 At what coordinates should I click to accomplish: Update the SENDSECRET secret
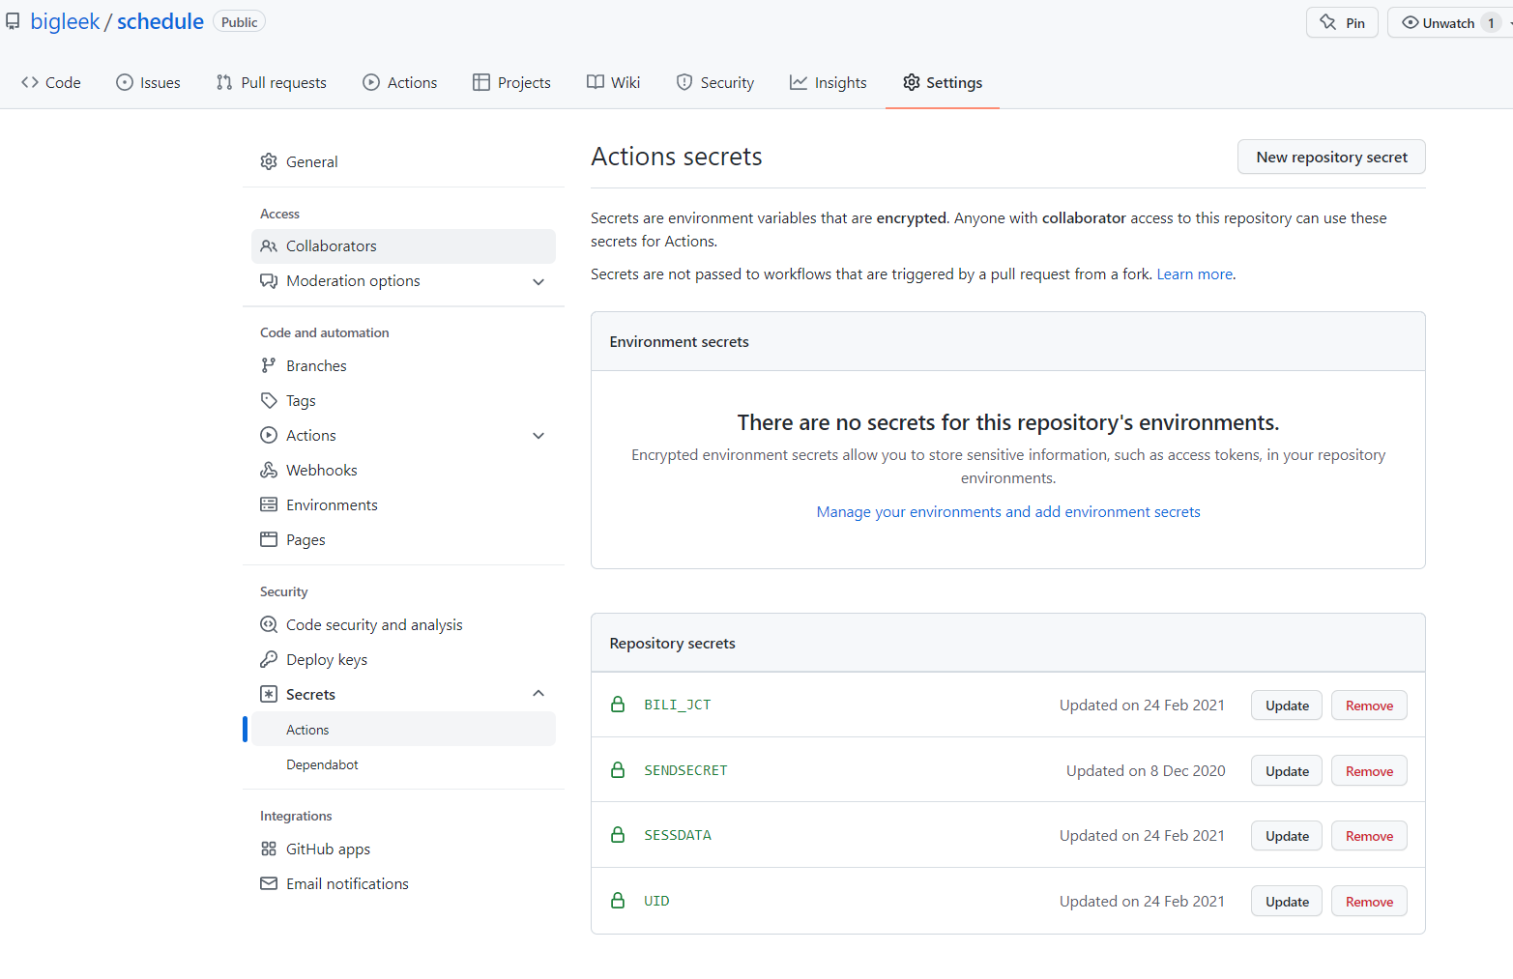tap(1287, 771)
